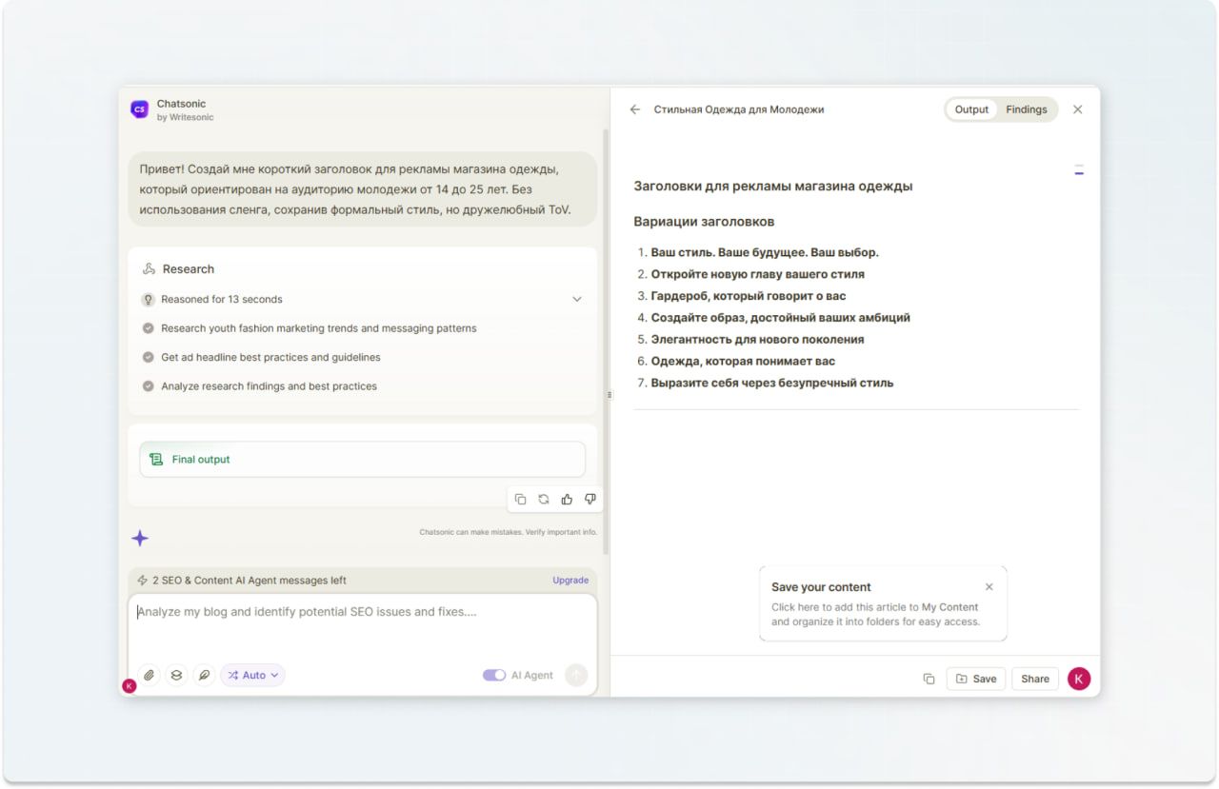This screenshot has width=1219, height=789.
Task: Click headline "Создайте образ, достойный ваших амбиций"
Action: point(781,318)
